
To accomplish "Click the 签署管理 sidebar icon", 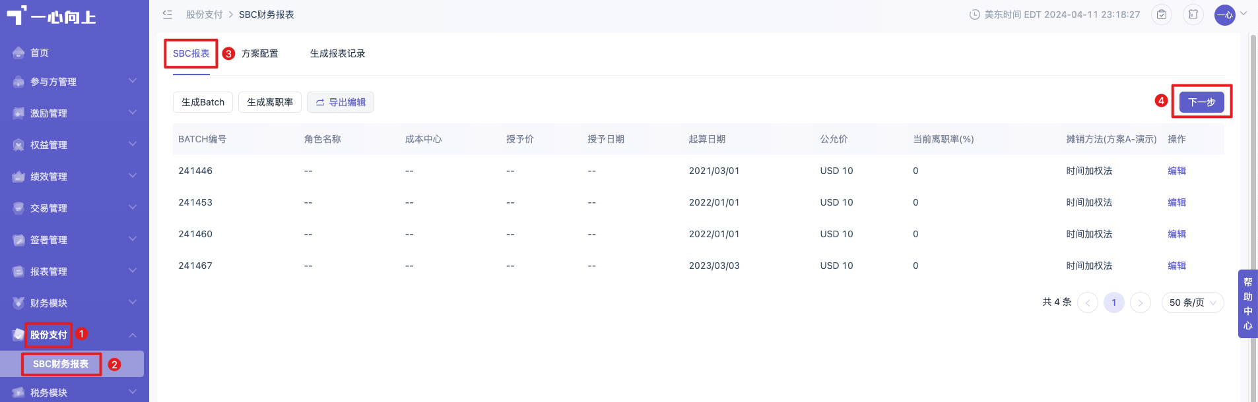I will 18,240.
